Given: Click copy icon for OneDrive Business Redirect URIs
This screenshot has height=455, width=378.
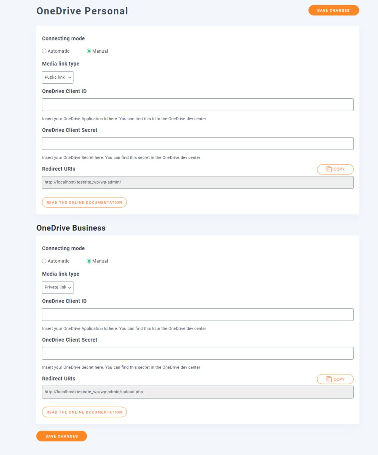Looking at the screenshot, I should tap(335, 379).
